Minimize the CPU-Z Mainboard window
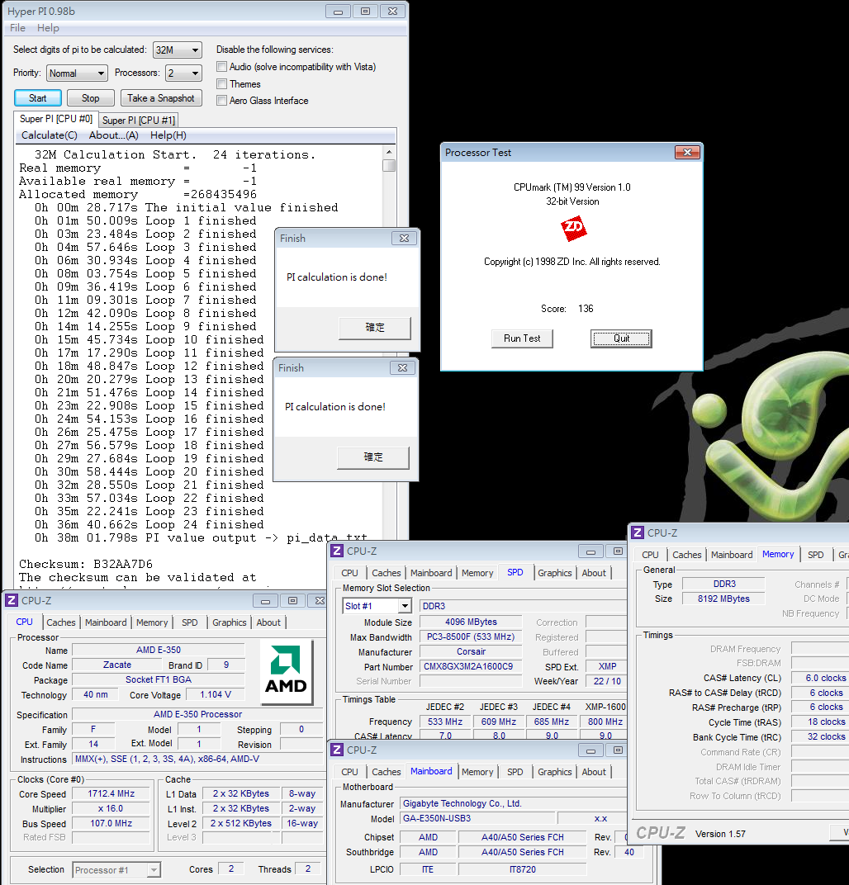Viewport: 849px width, 885px height. point(591,750)
